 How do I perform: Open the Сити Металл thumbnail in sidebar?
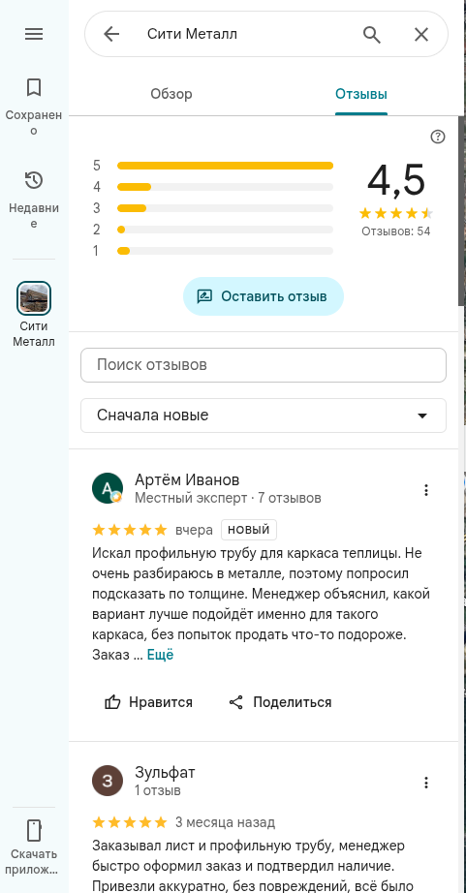coord(34,298)
